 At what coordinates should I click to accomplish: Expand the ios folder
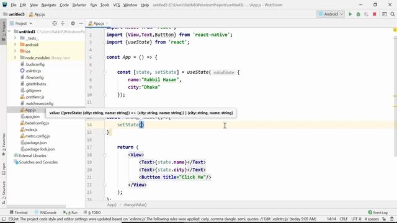[x=15, y=51]
